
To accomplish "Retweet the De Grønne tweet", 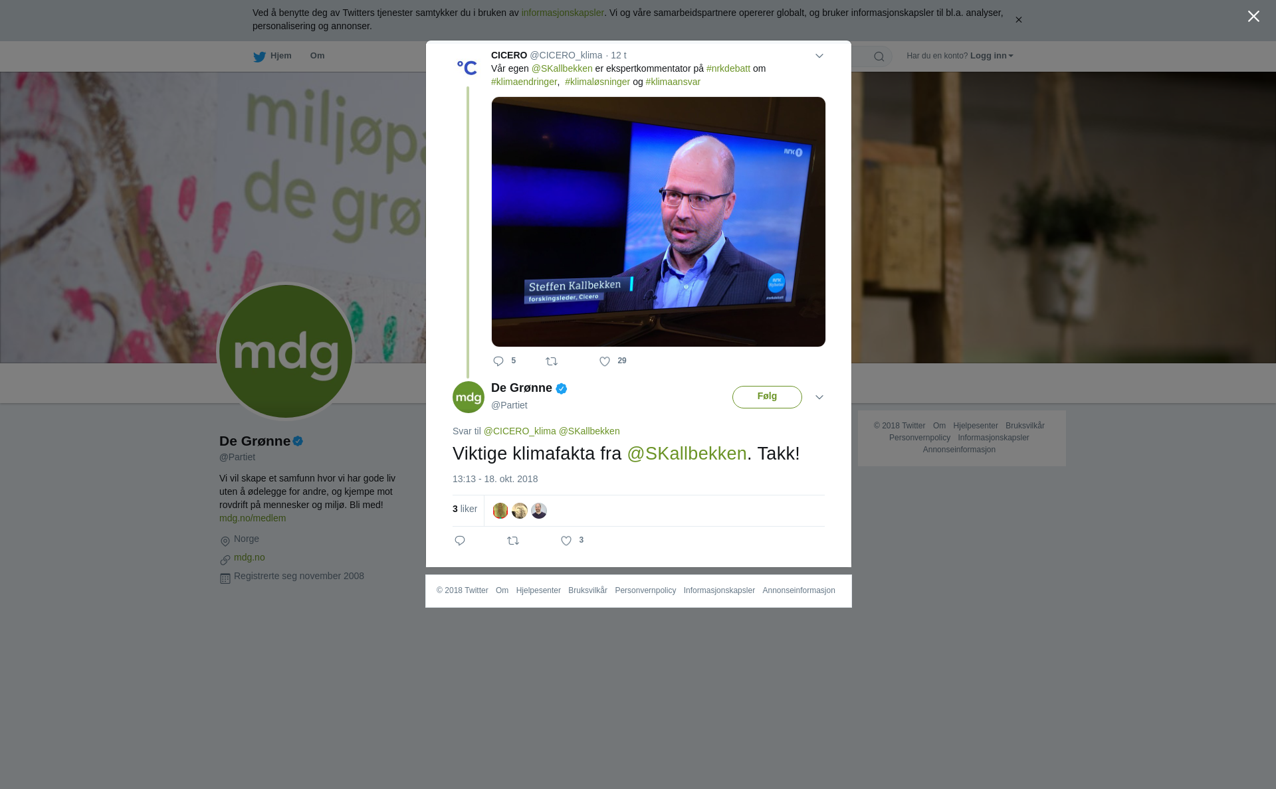I will [513, 541].
